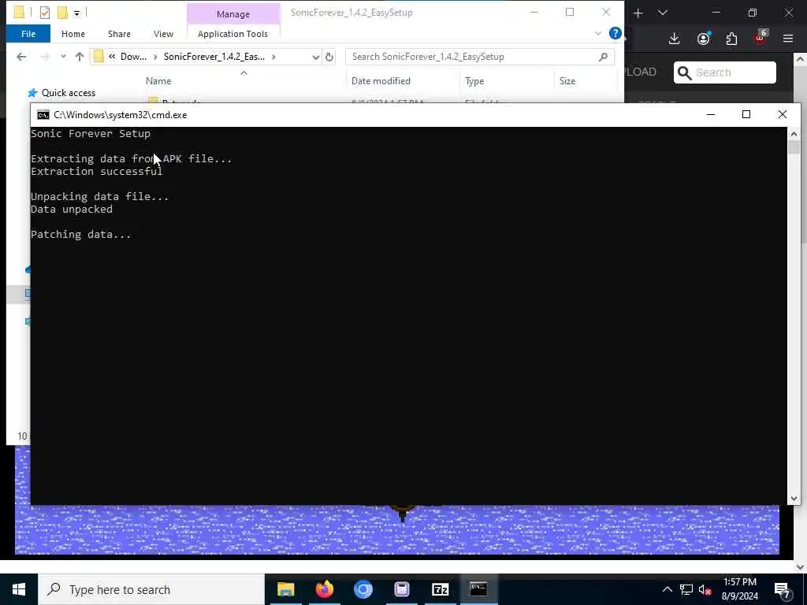Image resolution: width=807 pixels, height=605 pixels.
Task: Open the notification center icon
Action: (783, 589)
